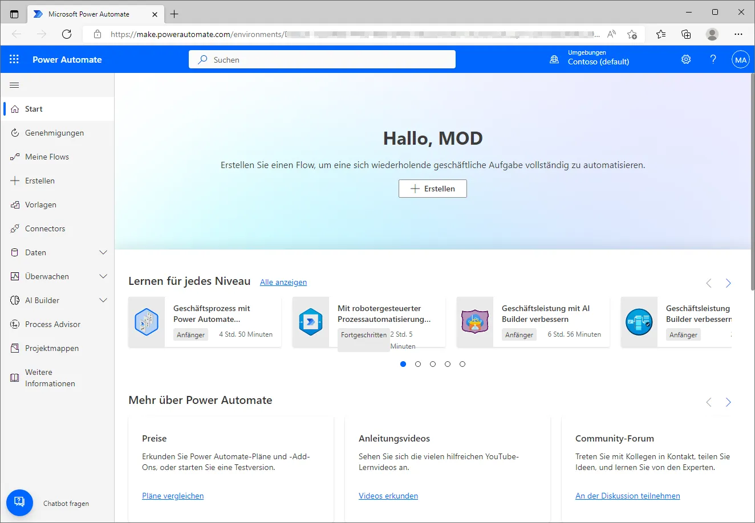Open the MA account avatar

[x=741, y=59]
